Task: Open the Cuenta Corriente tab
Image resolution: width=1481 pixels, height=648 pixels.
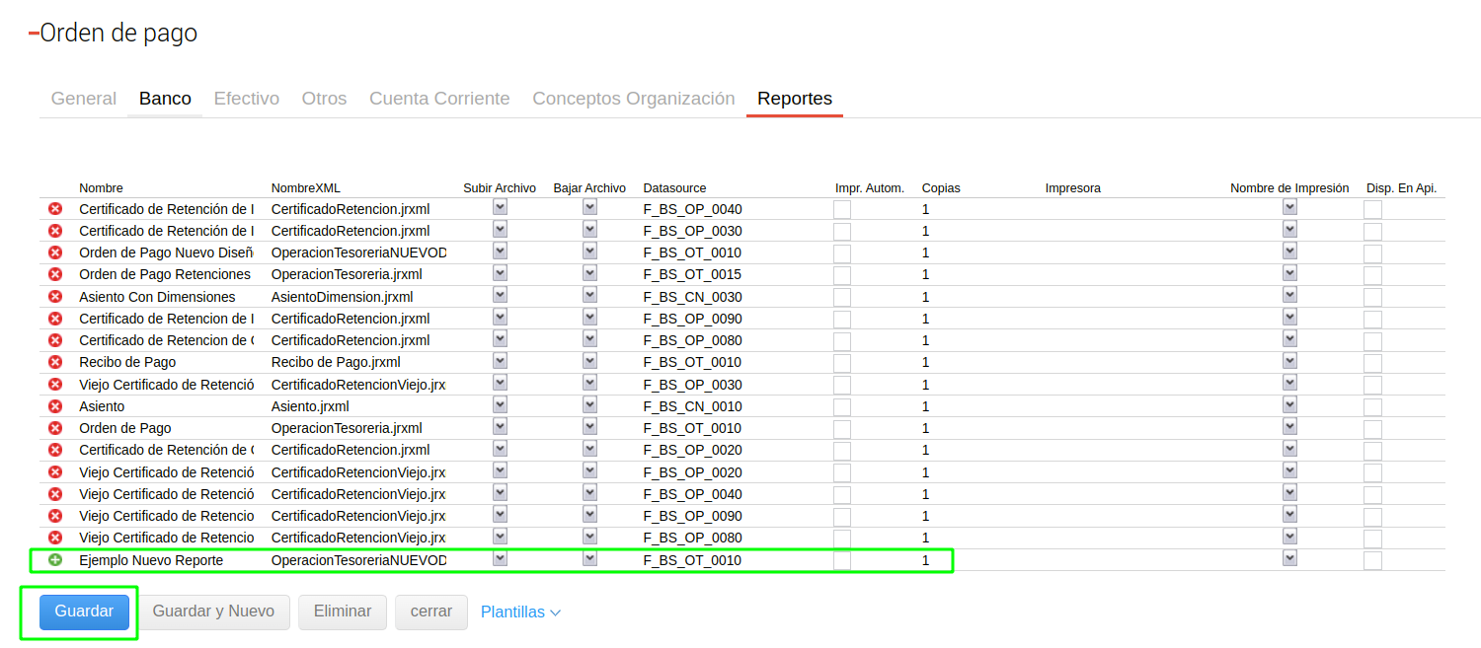Action: pos(439,99)
